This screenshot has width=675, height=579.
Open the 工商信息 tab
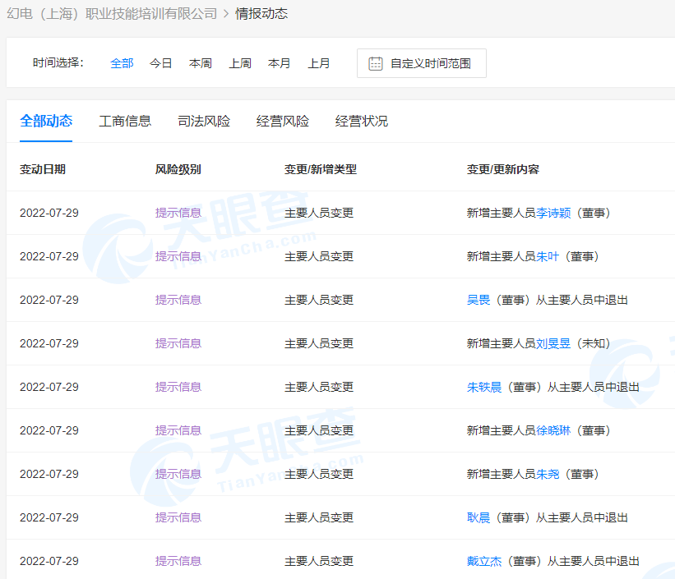[125, 121]
